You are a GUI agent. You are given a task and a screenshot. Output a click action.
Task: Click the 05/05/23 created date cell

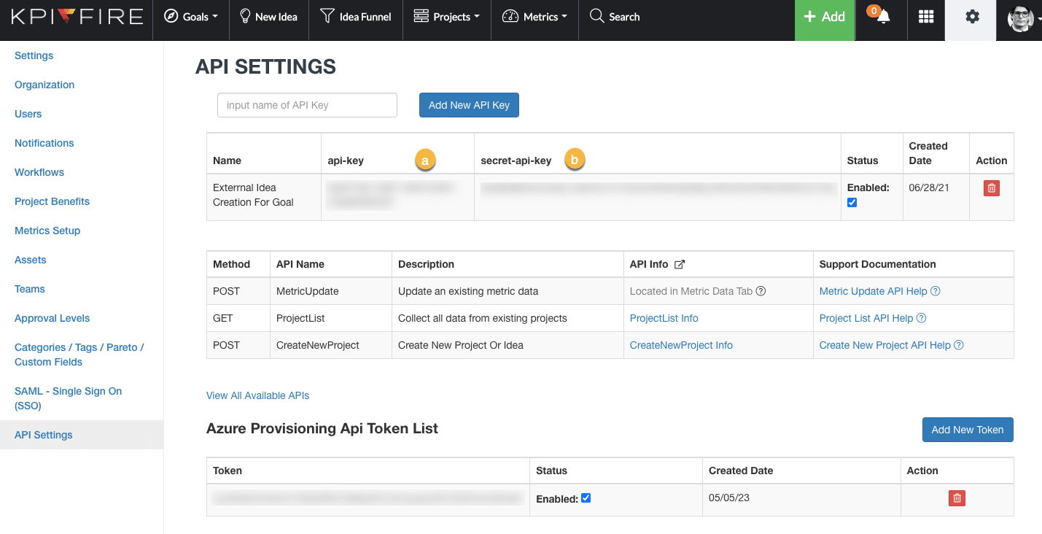point(801,500)
